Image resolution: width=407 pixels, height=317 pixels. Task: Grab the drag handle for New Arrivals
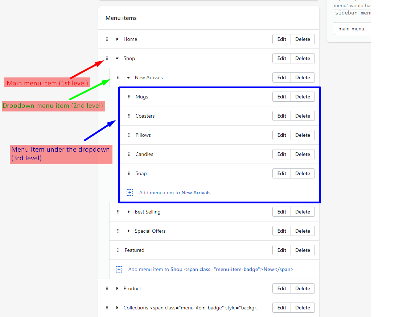pyautogui.click(x=118, y=77)
